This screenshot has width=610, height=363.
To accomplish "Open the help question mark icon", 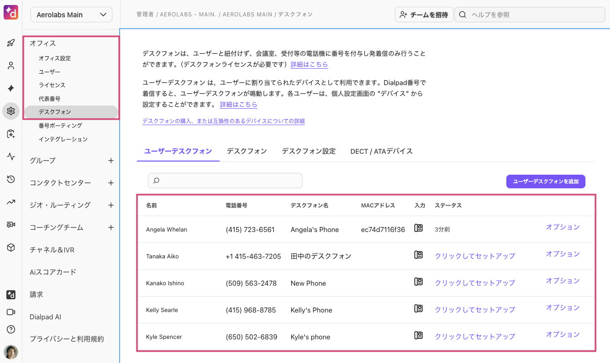I will [x=11, y=329].
